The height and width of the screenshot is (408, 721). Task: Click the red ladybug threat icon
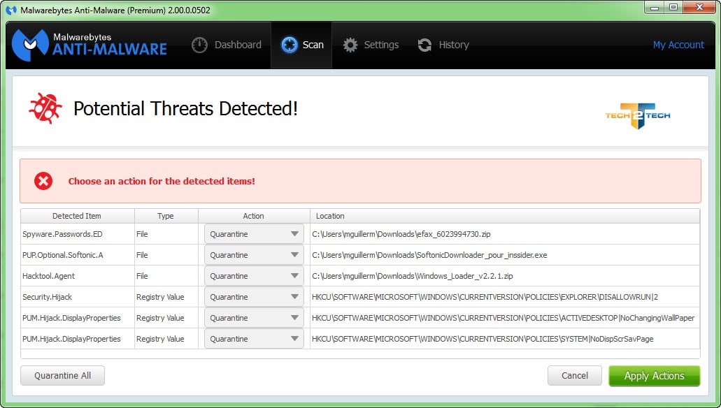(45, 108)
